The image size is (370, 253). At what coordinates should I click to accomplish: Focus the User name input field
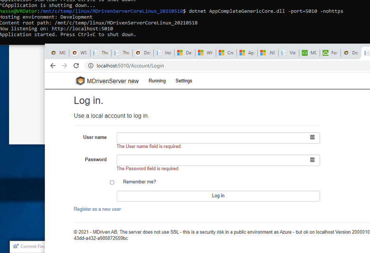point(218,138)
